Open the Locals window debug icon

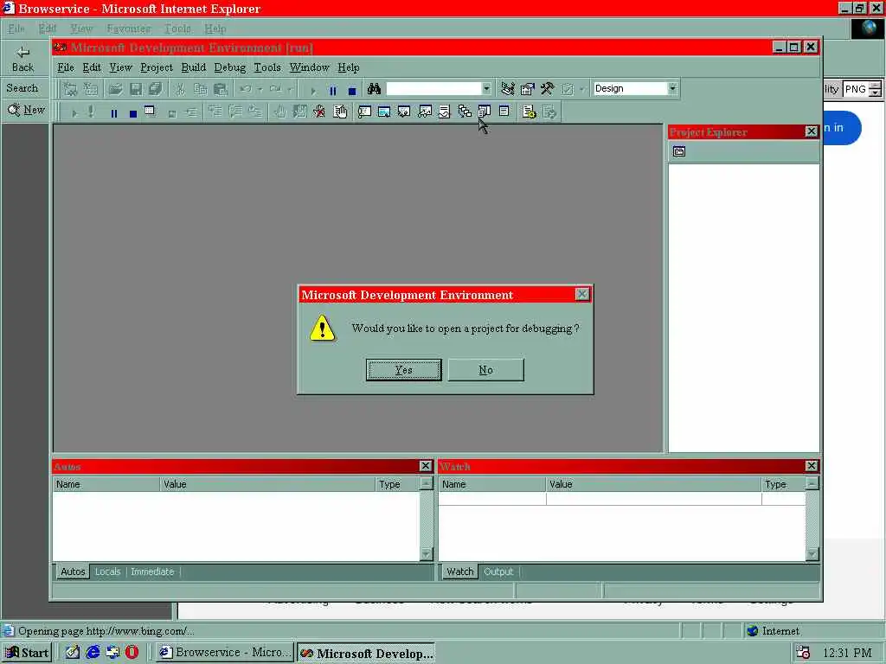pyautogui.click(x=404, y=112)
